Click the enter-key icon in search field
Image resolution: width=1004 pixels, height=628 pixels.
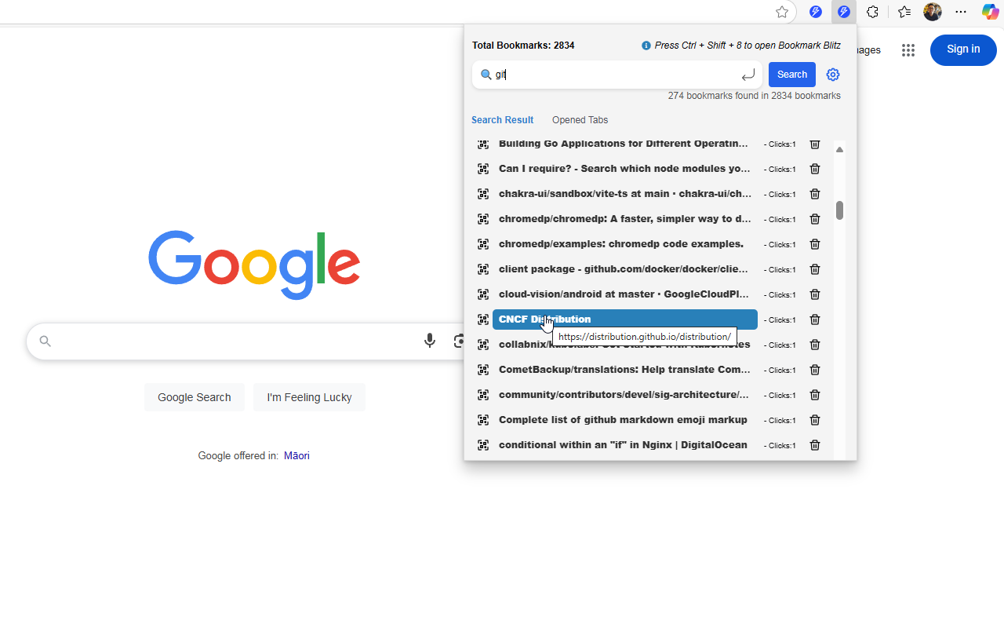(x=748, y=75)
